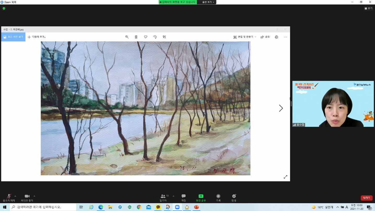Stop video with 비디오 중지 button

27,198
